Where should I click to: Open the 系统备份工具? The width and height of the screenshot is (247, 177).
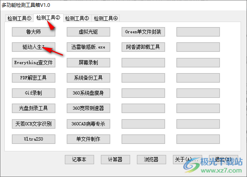tap(88, 78)
